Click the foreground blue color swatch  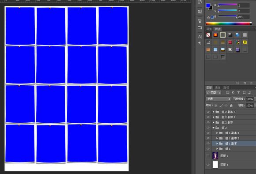tap(208, 6)
